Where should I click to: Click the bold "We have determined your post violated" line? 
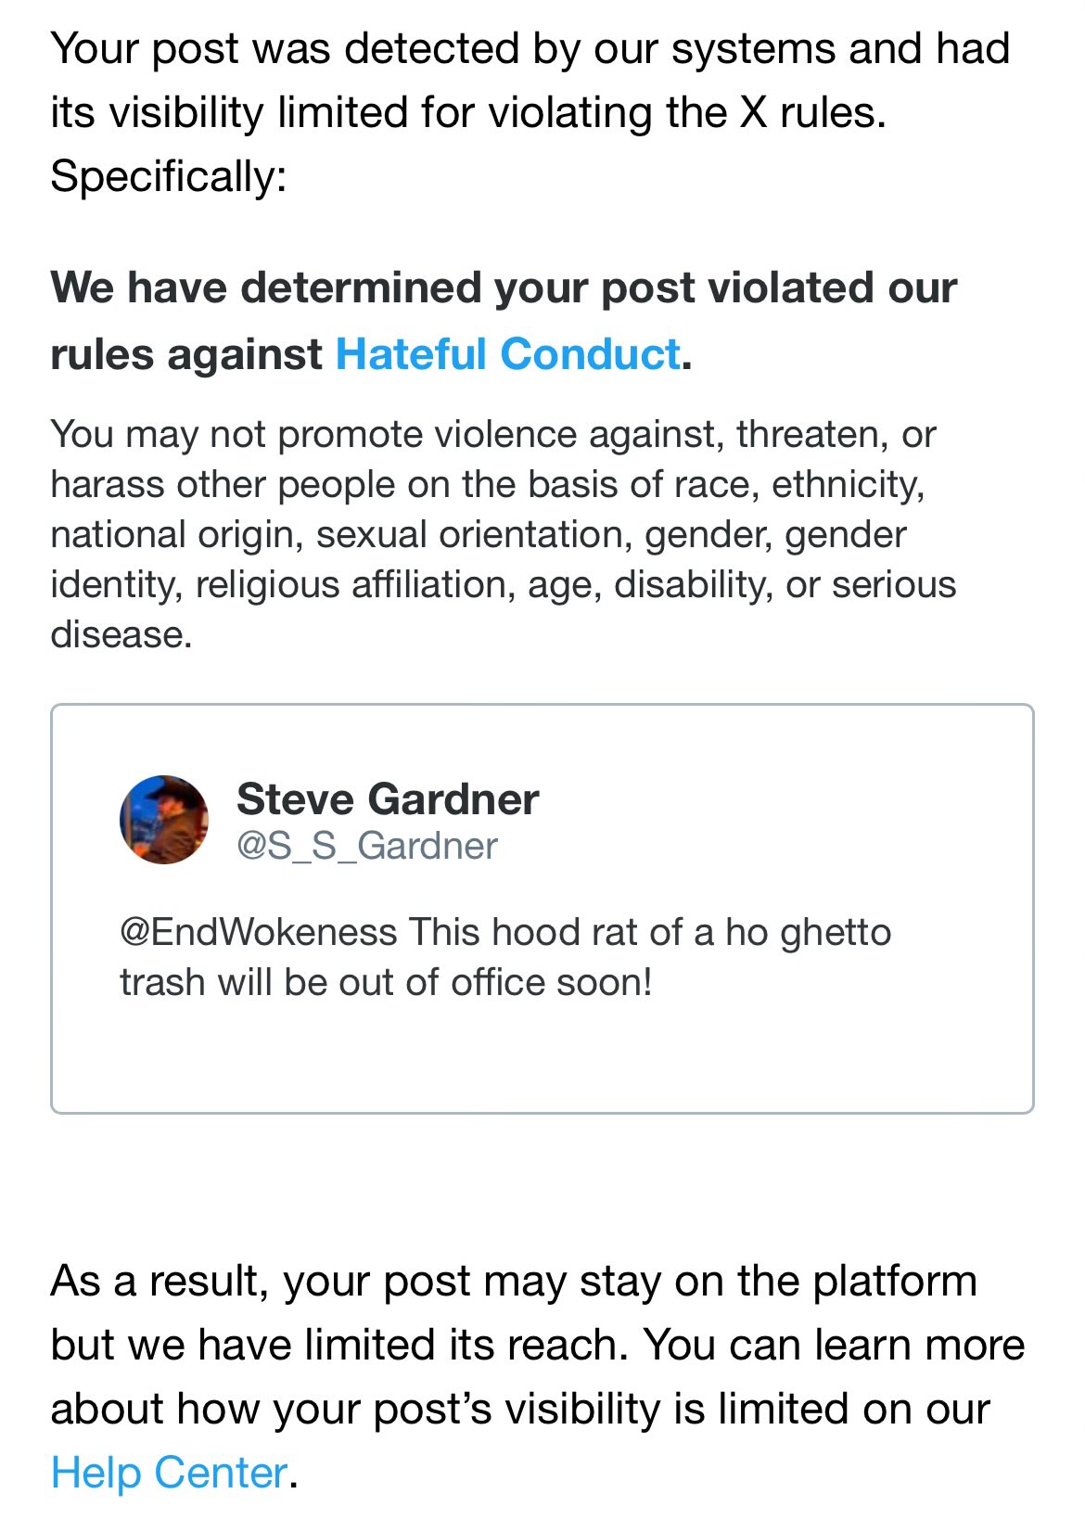click(x=503, y=287)
